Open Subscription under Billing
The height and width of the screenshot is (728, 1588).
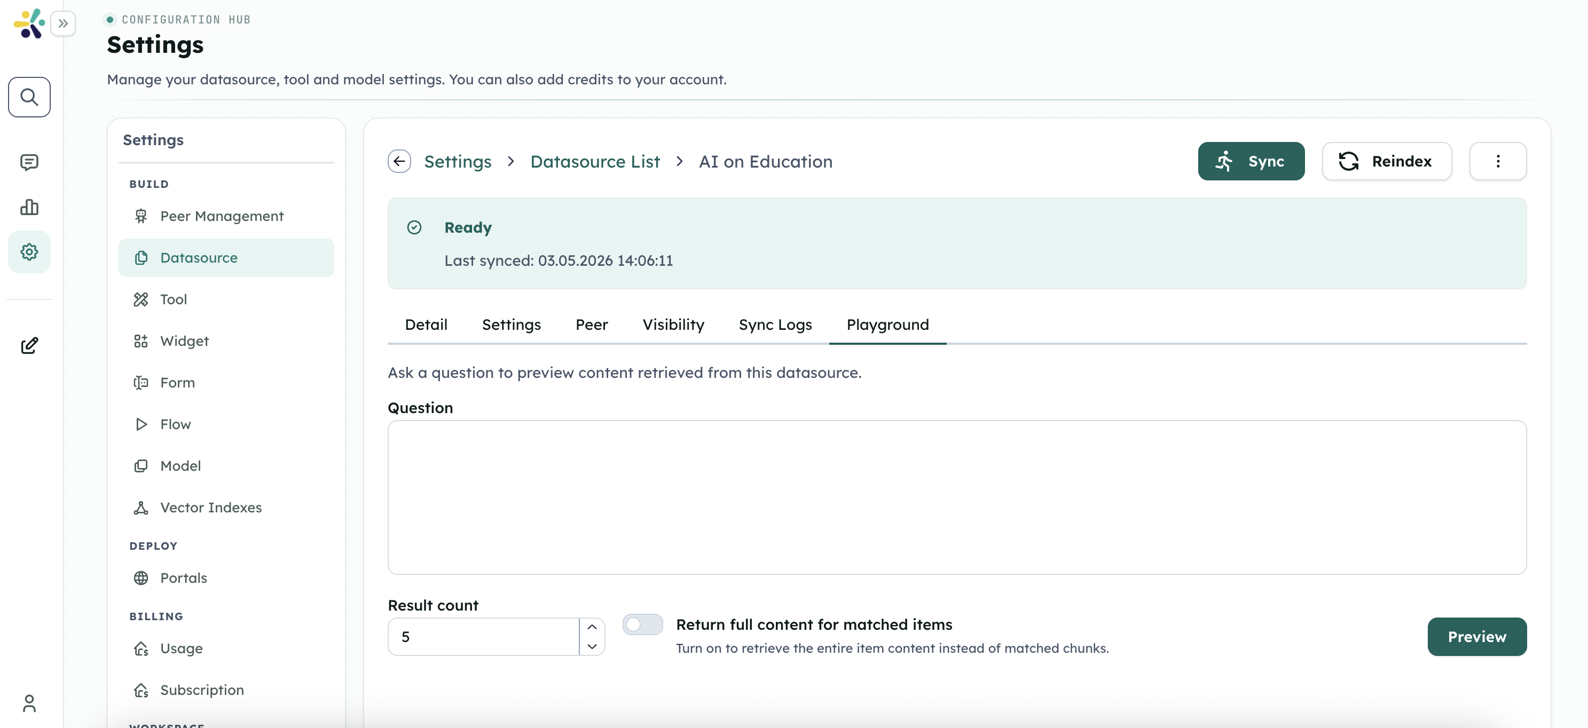(226, 690)
